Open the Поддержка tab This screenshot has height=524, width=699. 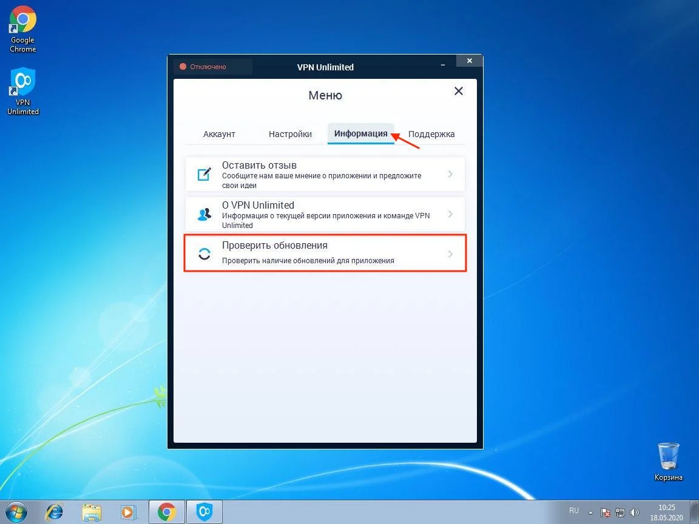pyautogui.click(x=431, y=134)
